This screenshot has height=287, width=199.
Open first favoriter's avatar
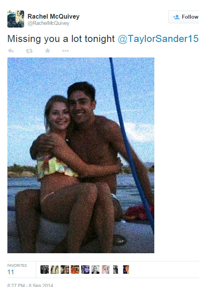click(45, 270)
